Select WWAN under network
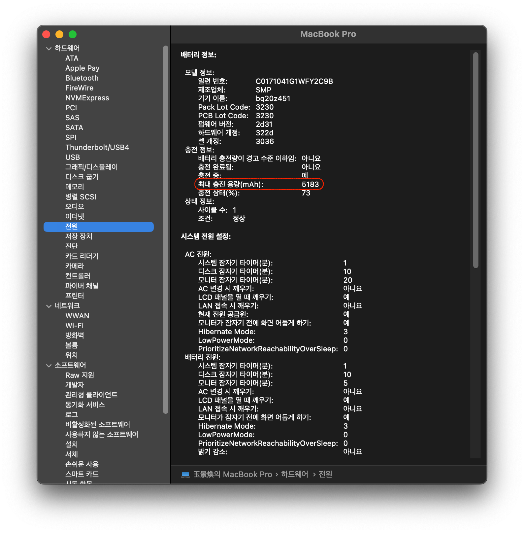 coord(77,316)
